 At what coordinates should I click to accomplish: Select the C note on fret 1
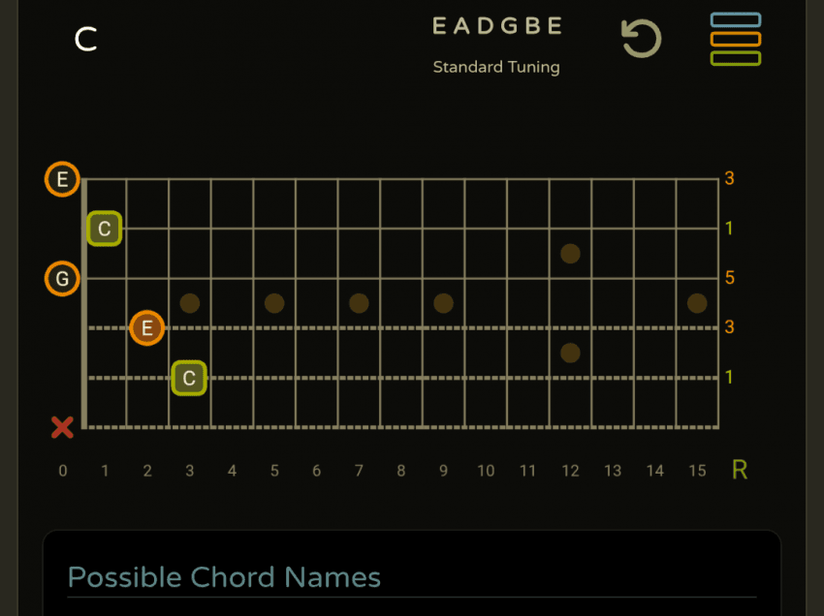[105, 230]
